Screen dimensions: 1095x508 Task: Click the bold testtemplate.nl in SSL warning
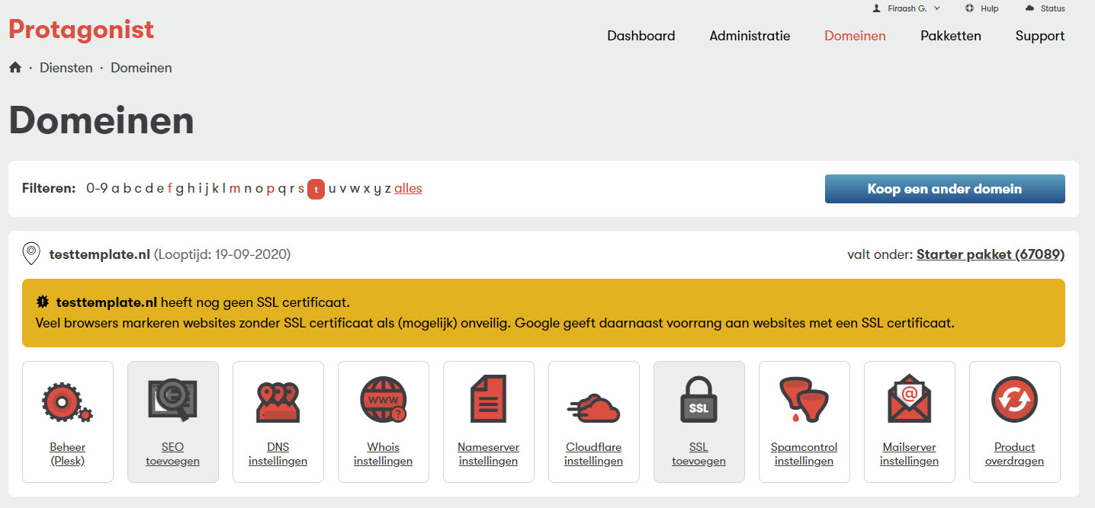[x=107, y=302]
